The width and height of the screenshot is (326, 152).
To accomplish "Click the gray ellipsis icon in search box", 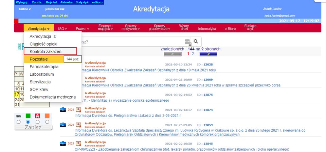I will 187,42.
